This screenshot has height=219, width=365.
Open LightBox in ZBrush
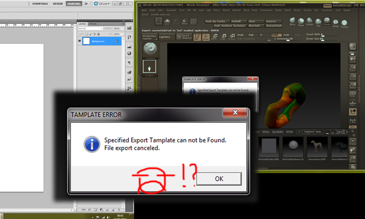coord(167,37)
